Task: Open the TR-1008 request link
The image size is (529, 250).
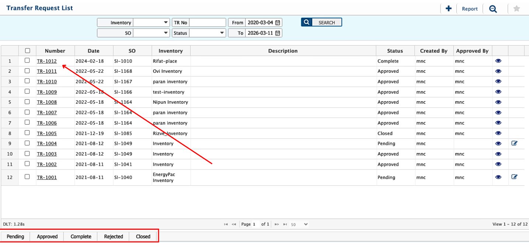Action: (47, 102)
